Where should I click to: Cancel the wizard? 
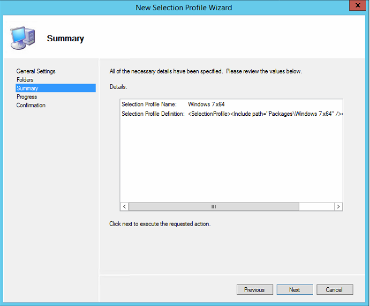[334, 289]
